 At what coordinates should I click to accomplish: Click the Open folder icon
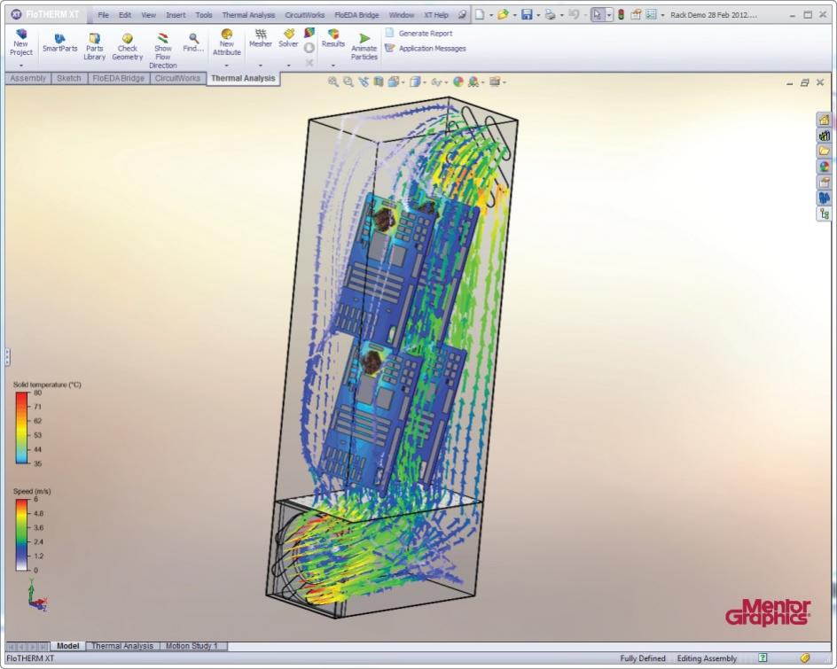click(503, 15)
